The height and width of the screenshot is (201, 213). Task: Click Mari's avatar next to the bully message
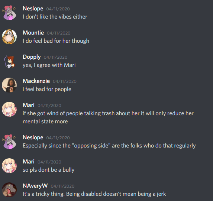(9, 166)
